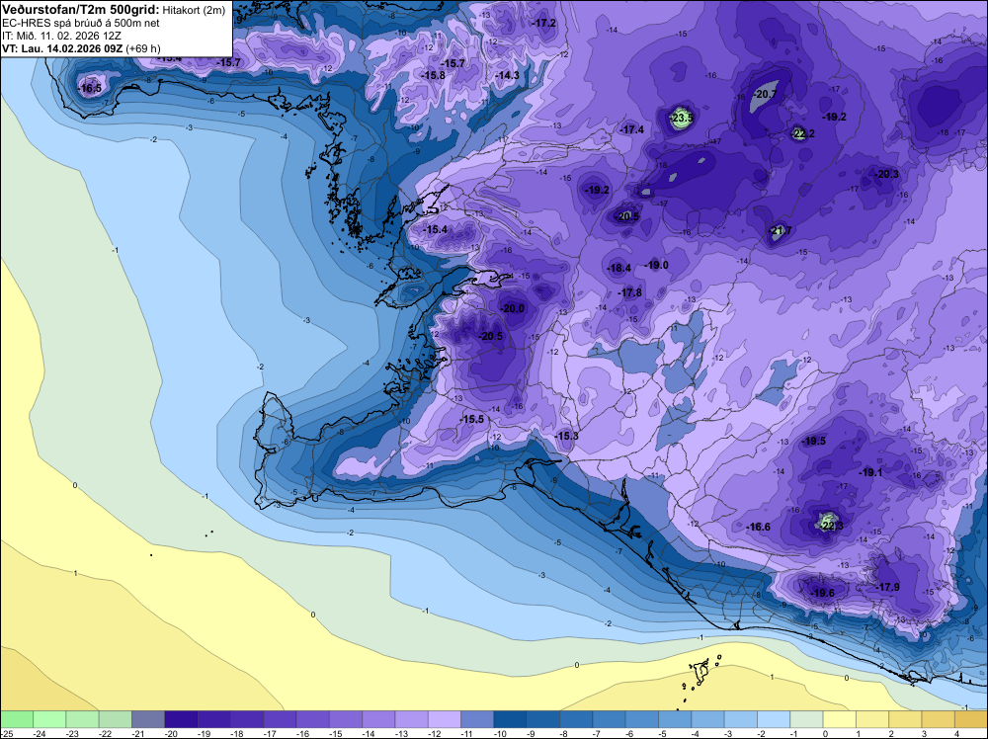Click the -23.5 temperature minimum label

pyautogui.click(x=681, y=118)
